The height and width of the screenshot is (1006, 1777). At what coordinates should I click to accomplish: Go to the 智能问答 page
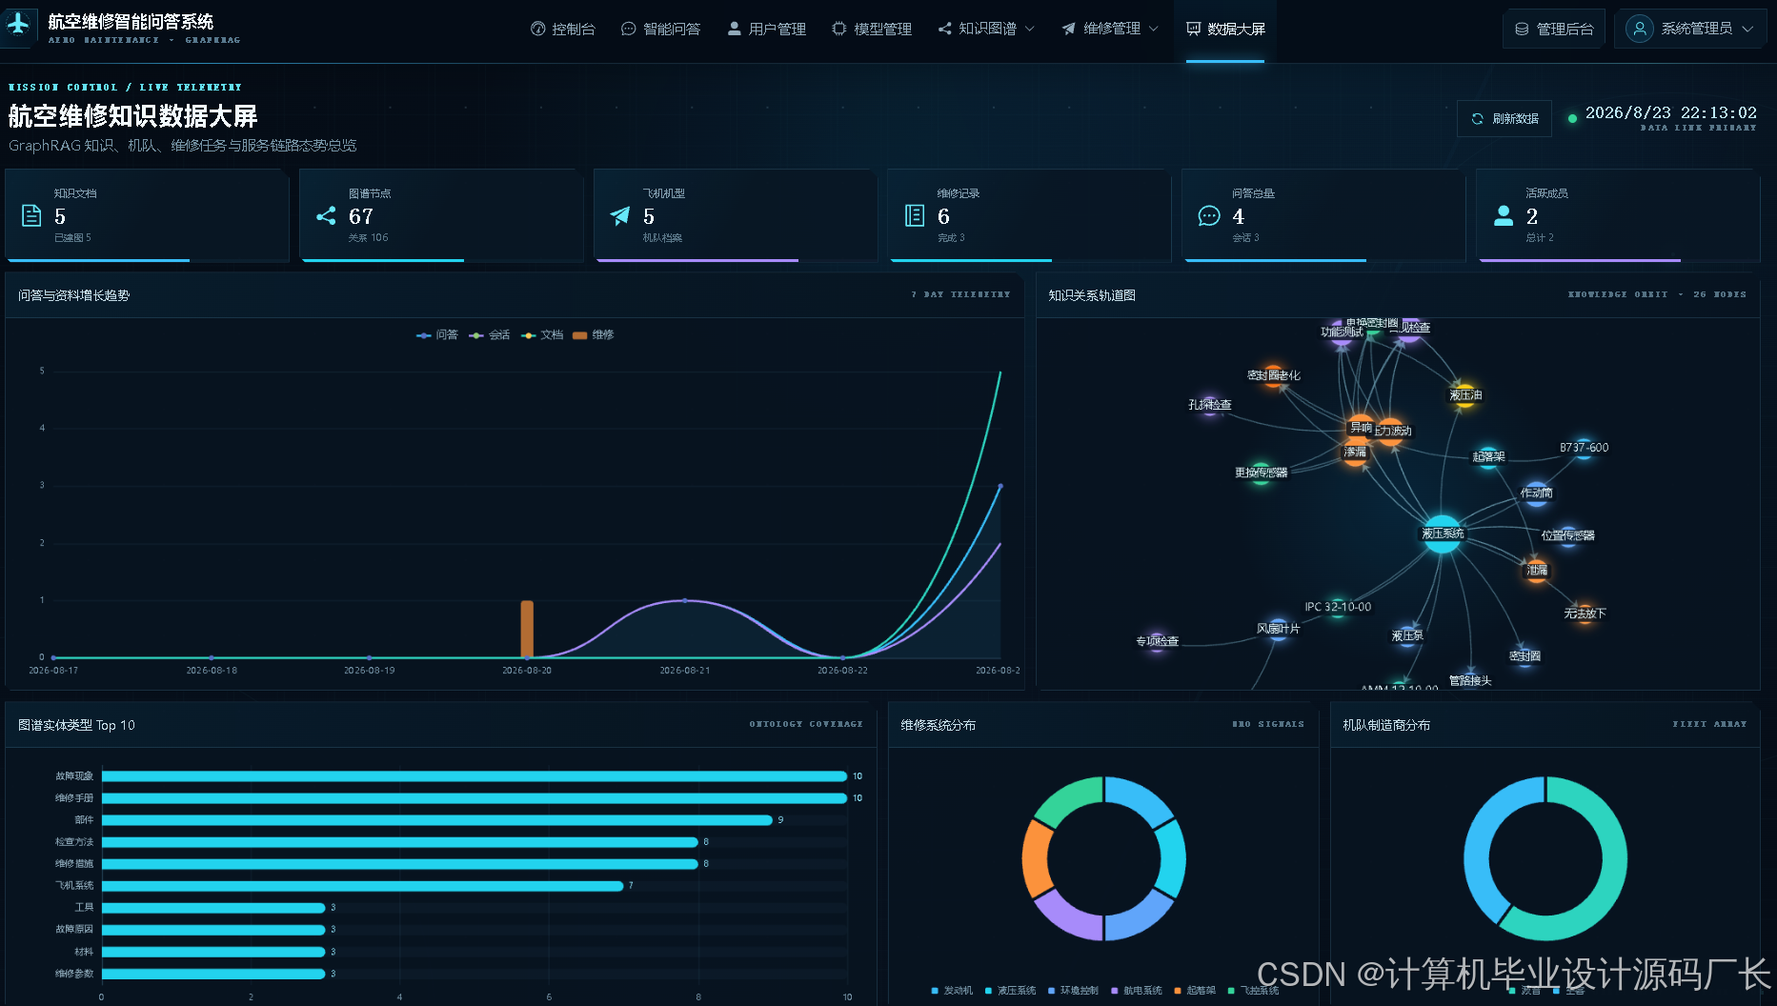point(660,29)
